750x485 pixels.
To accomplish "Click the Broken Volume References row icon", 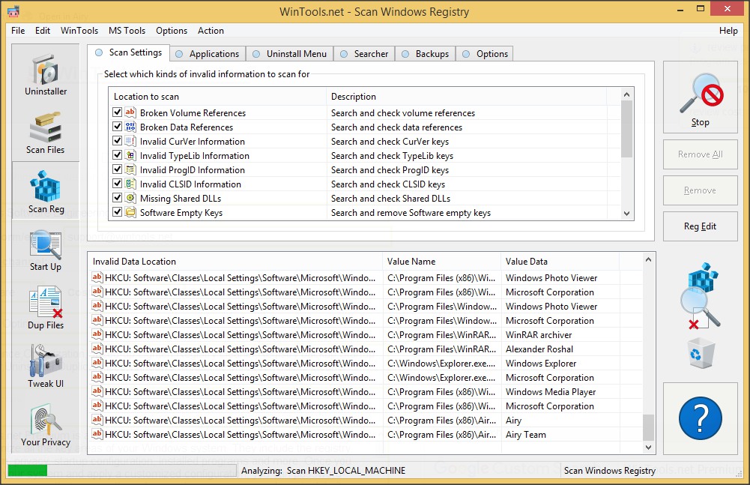I will 130,112.
